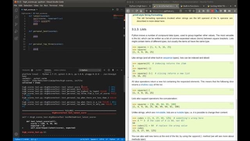Screen dimensions: 250x141
Task: Open the Run and Debug view
Action: 16,31
